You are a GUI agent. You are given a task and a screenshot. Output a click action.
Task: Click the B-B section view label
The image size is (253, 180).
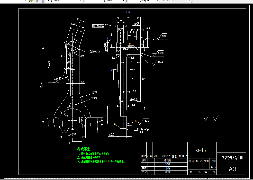(127, 12)
